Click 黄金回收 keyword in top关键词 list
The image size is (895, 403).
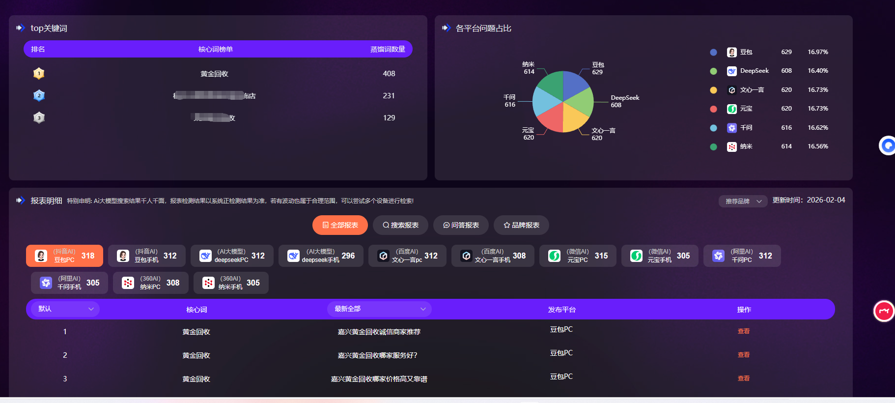pyautogui.click(x=214, y=74)
